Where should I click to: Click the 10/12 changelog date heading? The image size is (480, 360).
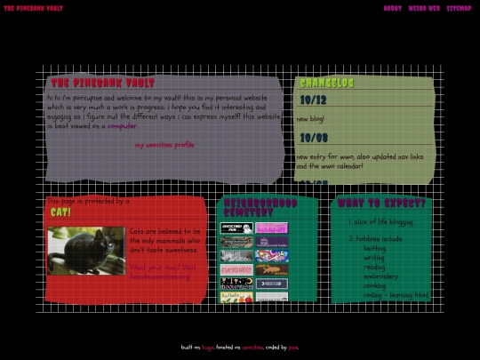click(x=313, y=100)
